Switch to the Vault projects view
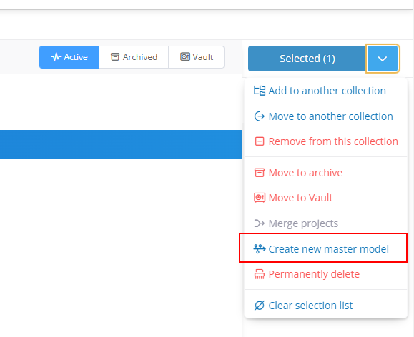This screenshot has height=337, width=414. pyautogui.click(x=197, y=57)
